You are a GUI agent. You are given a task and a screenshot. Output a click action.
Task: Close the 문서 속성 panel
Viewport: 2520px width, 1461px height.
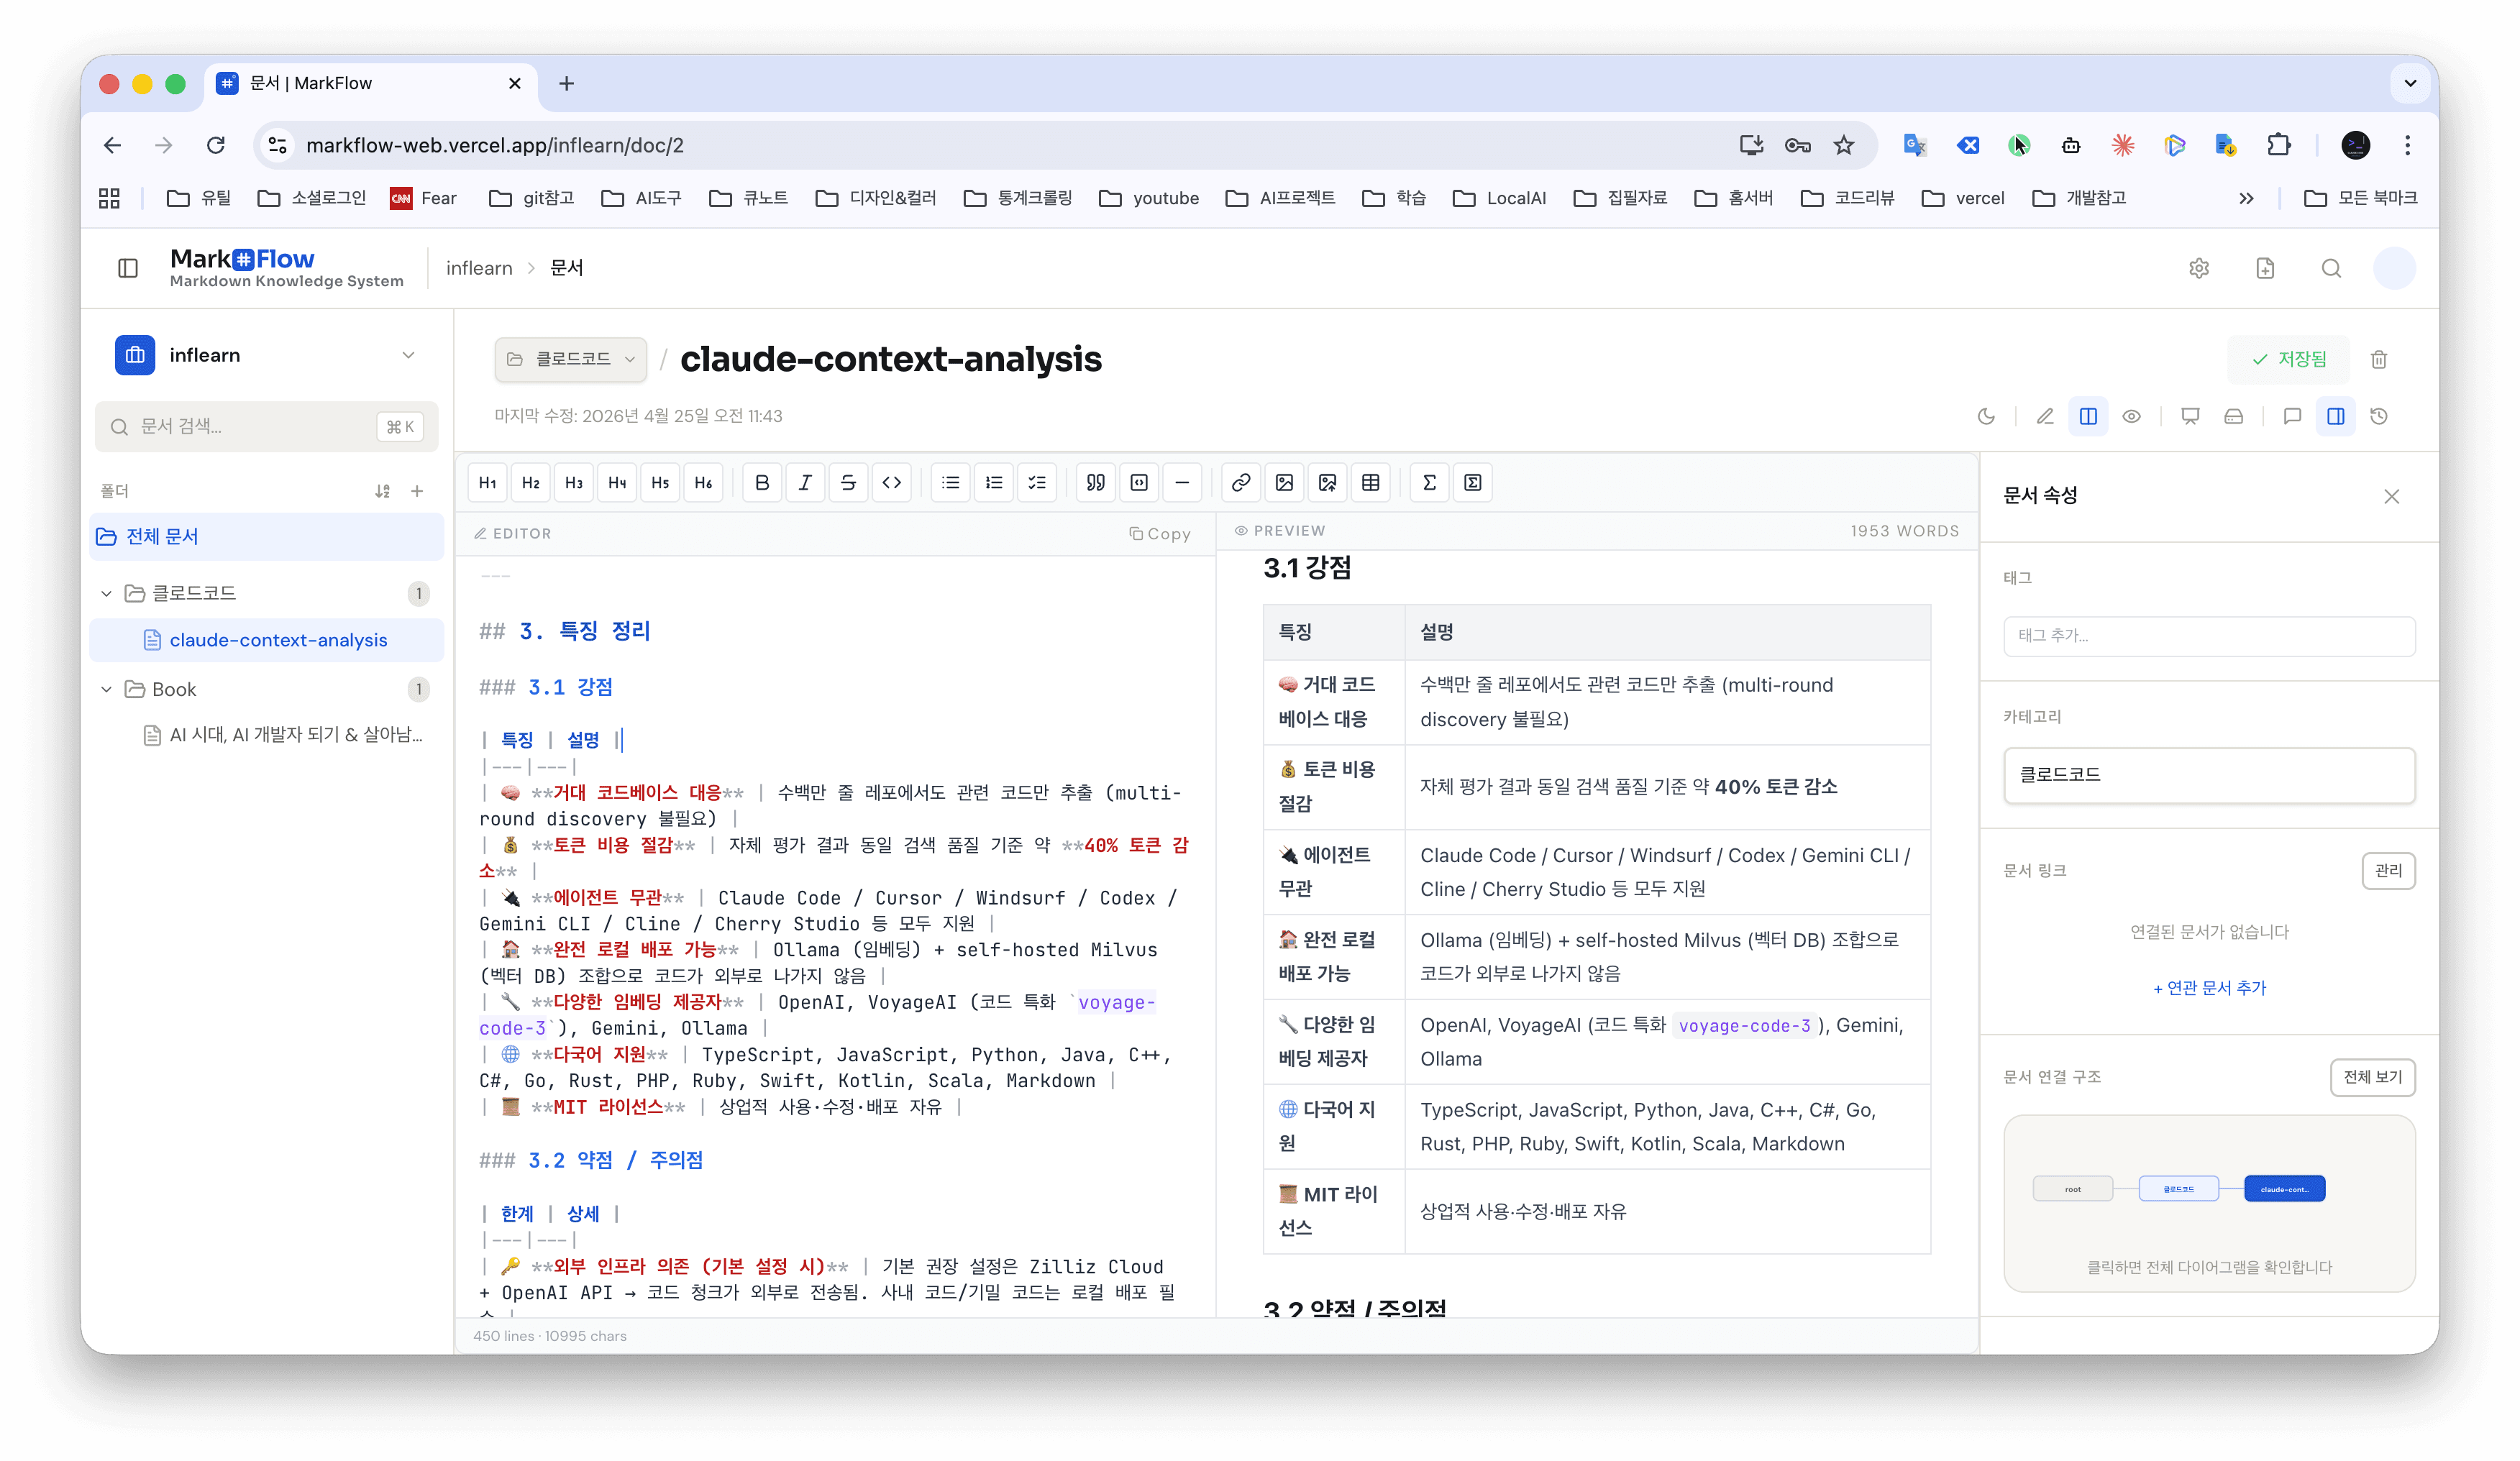click(2391, 497)
